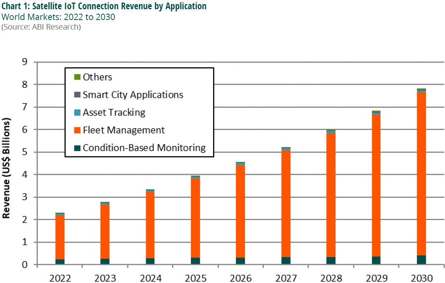The height and width of the screenshot is (283, 445).
Task: Select the orange Fleet Management bar for 2022
Action: pos(60,237)
